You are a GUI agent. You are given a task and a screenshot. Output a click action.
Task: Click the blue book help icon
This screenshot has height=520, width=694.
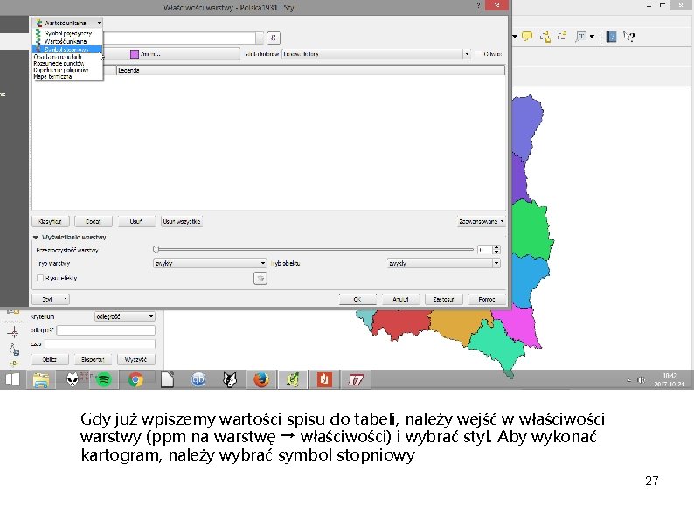point(611,37)
